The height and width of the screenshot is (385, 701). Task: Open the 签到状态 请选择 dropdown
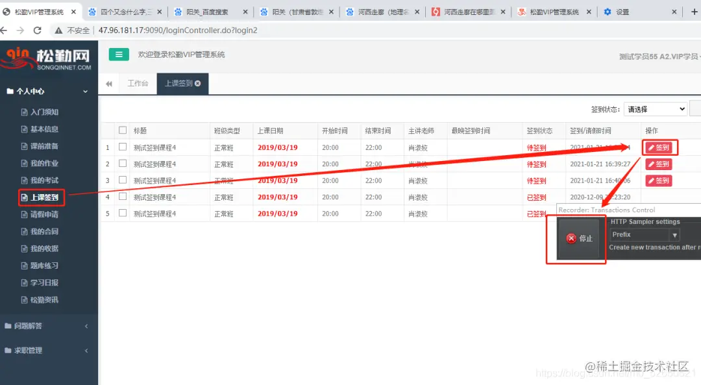pyautogui.click(x=656, y=109)
